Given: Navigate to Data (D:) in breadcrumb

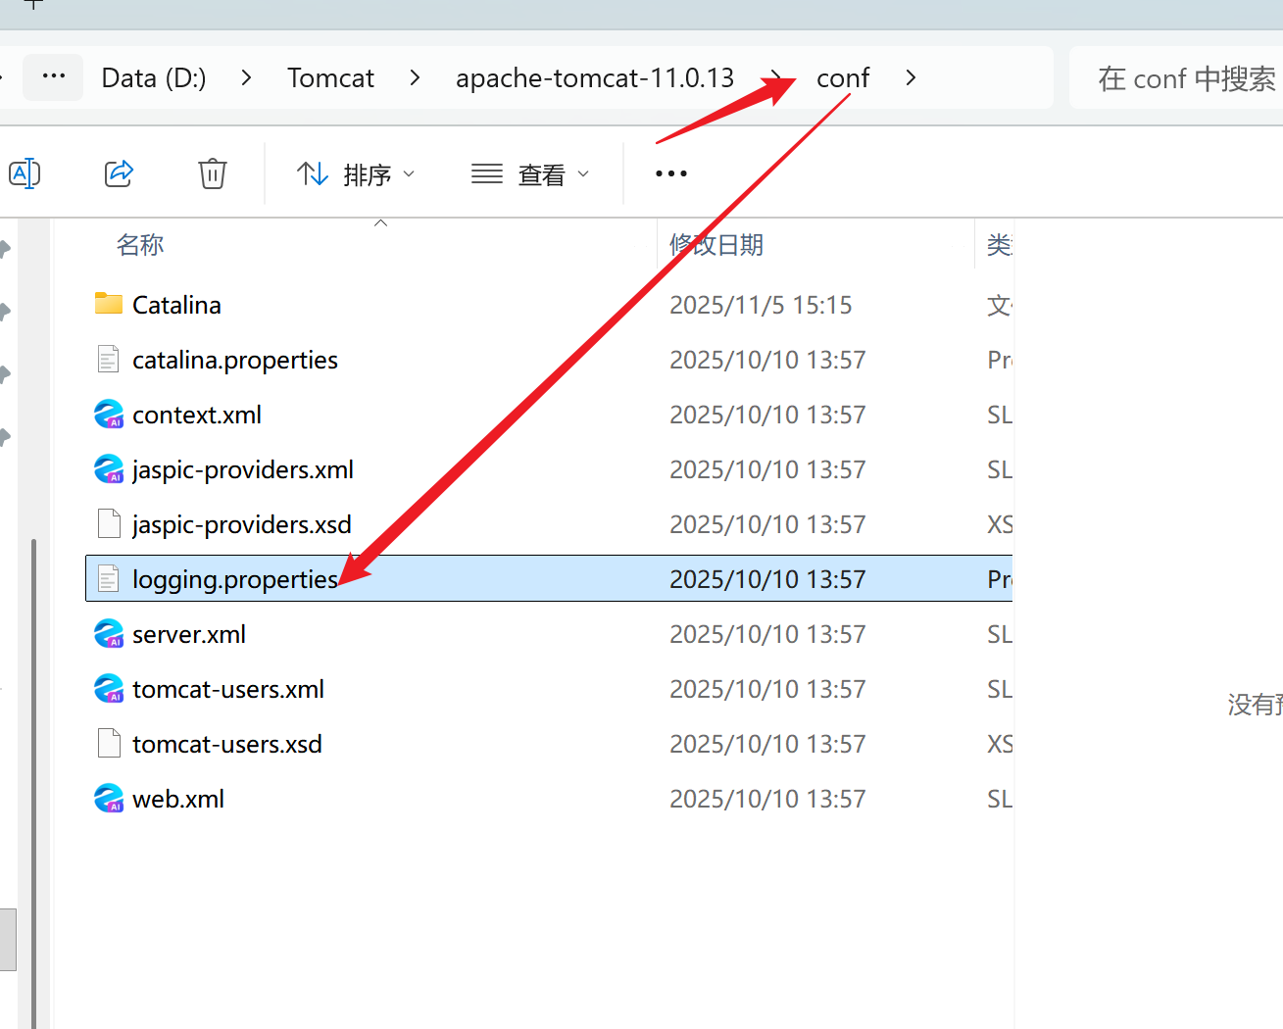Looking at the screenshot, I should click(x=154, y=77).
